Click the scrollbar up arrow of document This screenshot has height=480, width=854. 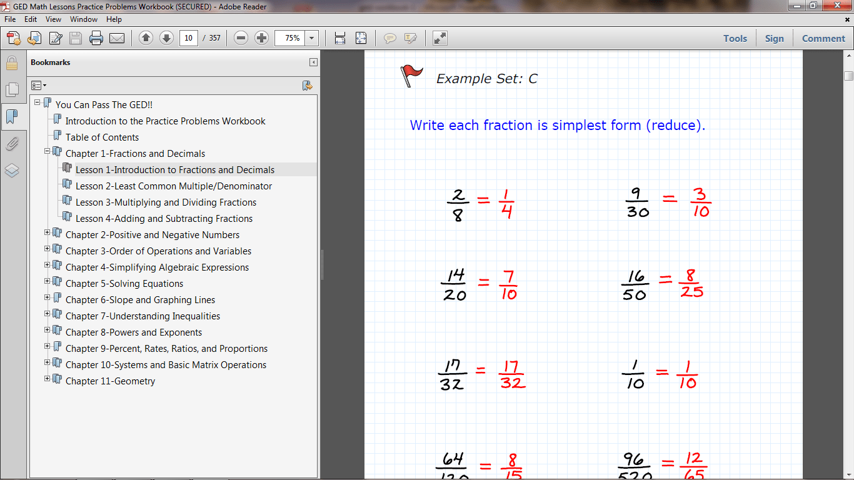coord(848,56)
